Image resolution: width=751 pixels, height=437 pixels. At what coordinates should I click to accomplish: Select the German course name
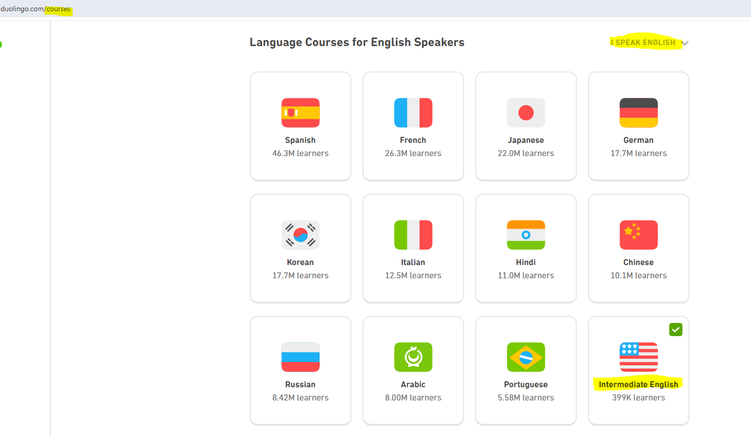pyautogui.click(x=639, y=140)
